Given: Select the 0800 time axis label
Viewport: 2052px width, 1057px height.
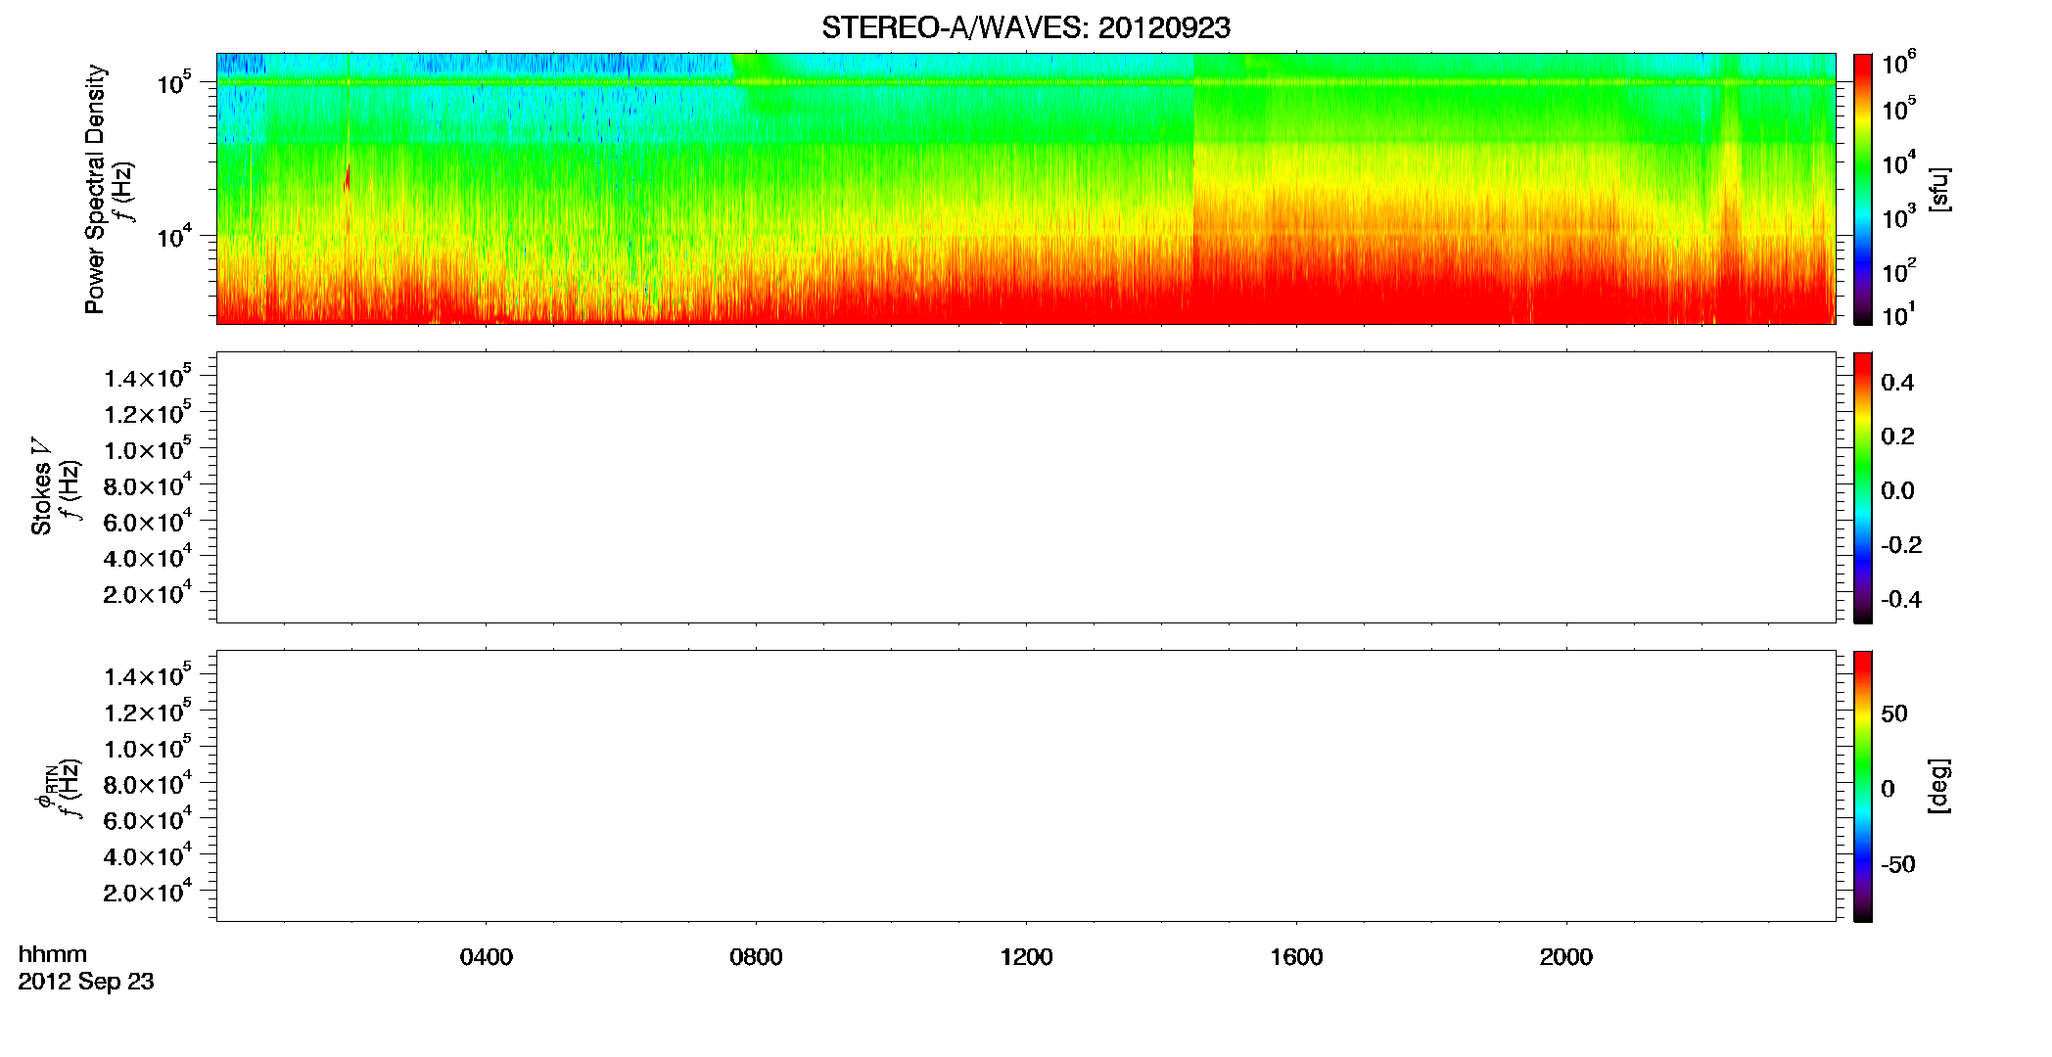Looking at the screenshot, I should (756, 957).
